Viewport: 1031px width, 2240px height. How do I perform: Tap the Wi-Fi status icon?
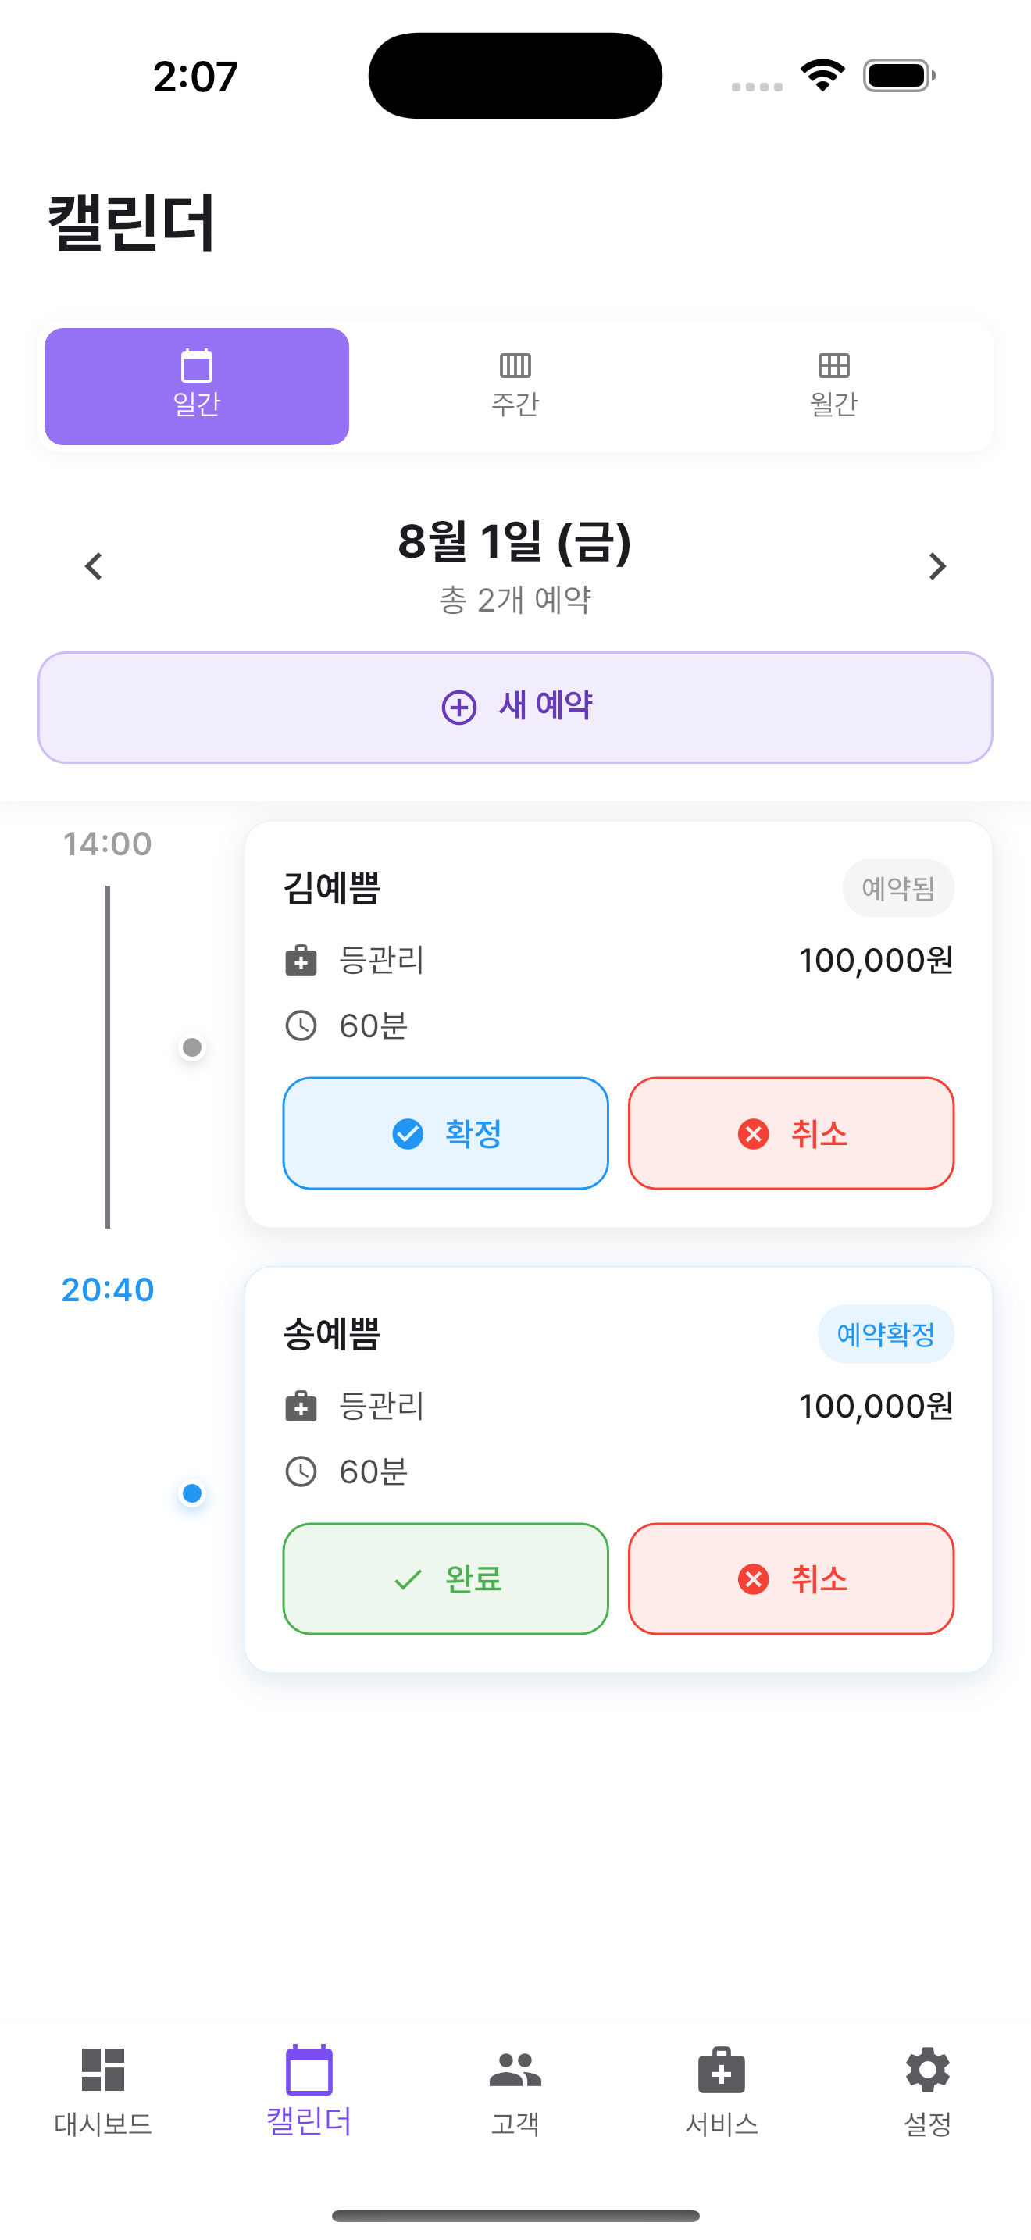pos(822,76)
